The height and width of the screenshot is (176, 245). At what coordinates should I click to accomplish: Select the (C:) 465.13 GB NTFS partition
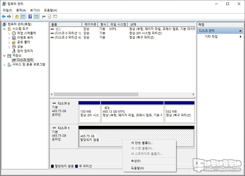click(x=132, y=112)
